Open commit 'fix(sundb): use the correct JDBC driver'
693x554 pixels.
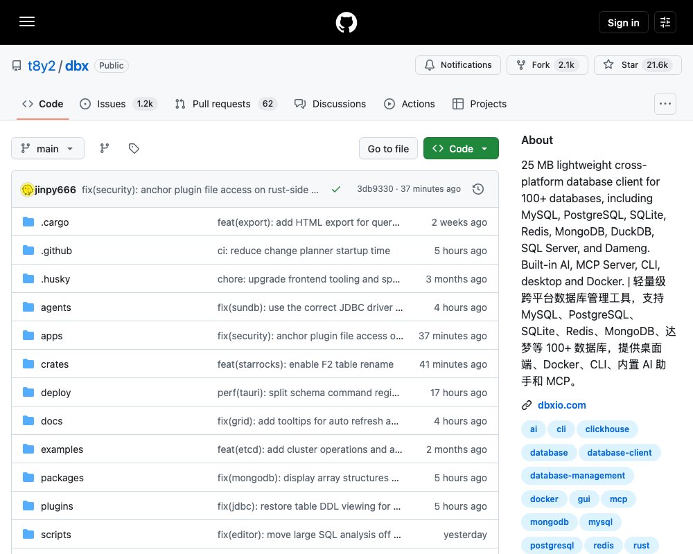click(310, 307)
